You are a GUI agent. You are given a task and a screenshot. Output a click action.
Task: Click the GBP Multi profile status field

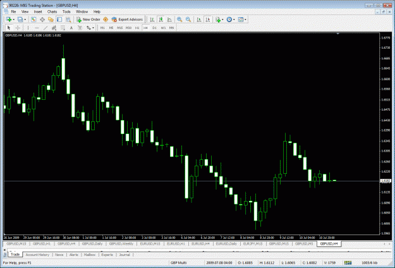(178, 263)
